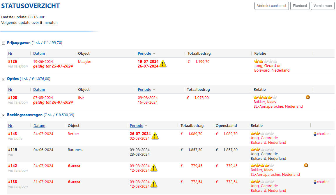Sort Boekingsaanvragen by Periode column
336x195 pixels.
click(136, 126)
